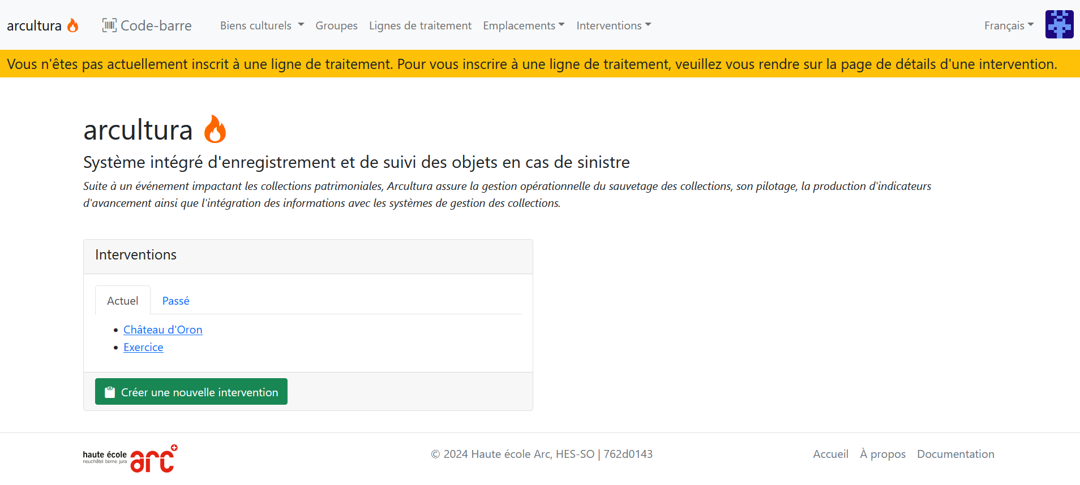
Task: Click the arcultura brand logo in navbar
Action: pos(42,25)
